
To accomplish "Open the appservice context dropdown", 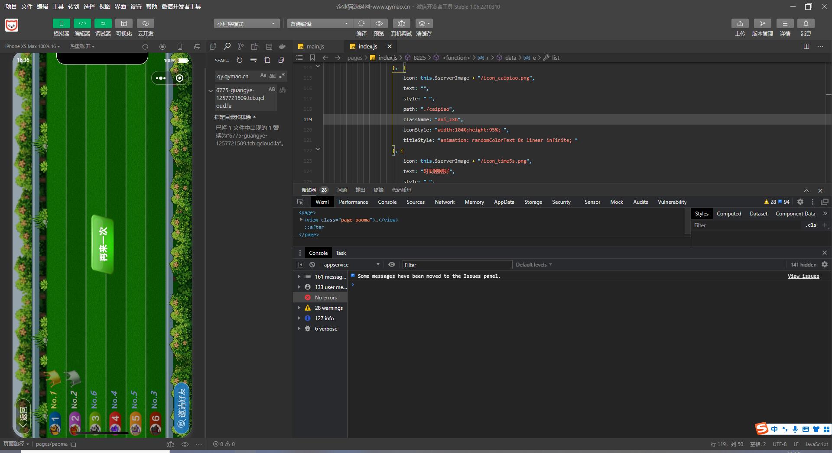I will tap(351, 265).
